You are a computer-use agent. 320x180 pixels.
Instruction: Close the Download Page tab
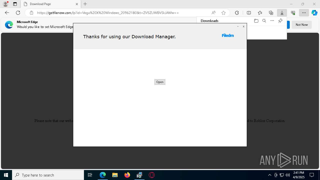(77, 4)
